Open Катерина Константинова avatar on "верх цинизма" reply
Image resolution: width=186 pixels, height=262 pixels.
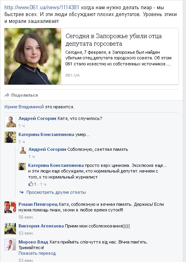click(x=22, y=166)
